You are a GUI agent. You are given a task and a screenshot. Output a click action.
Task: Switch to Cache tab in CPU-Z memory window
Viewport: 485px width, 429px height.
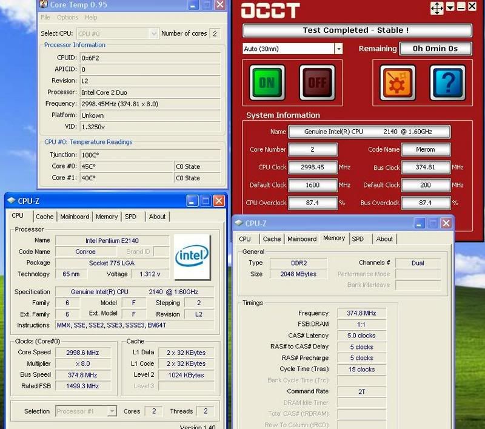click(272, 239)
